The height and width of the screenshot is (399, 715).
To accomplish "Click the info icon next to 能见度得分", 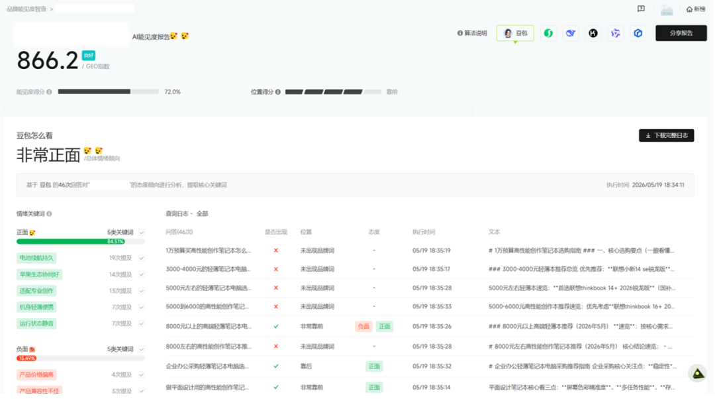I will [x=49, y=91].
